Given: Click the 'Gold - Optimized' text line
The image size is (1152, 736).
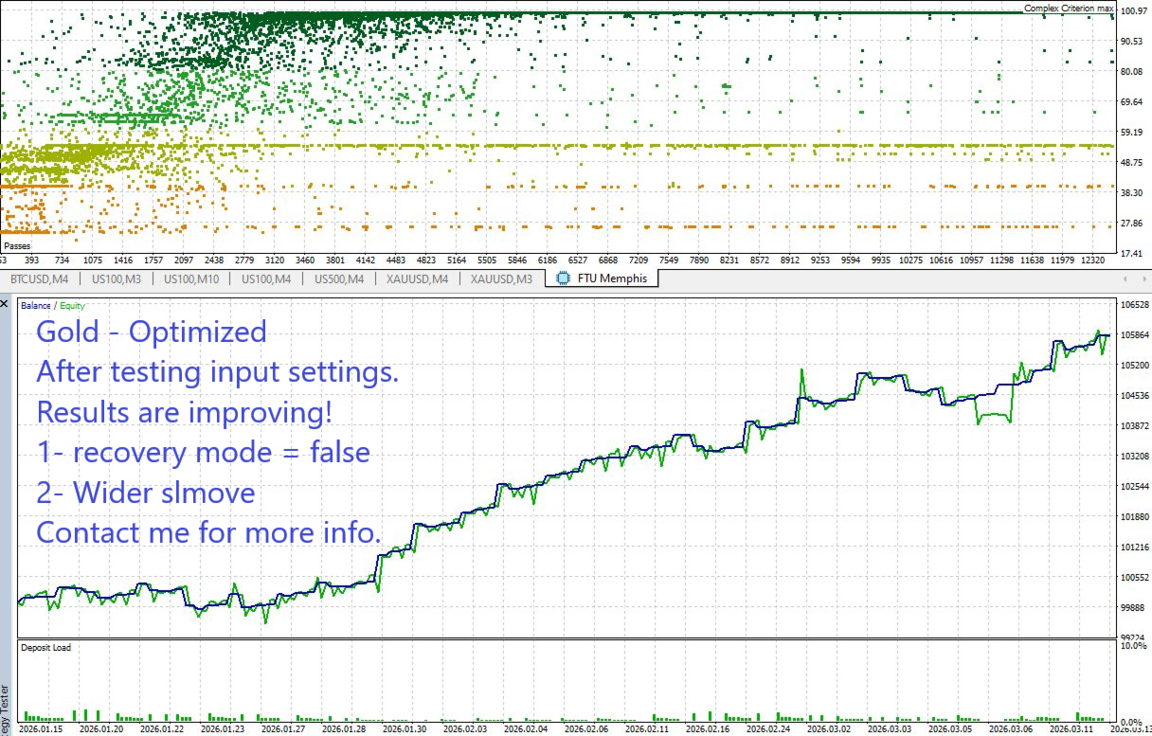Looking at the screenshot, I should point(152,332).
